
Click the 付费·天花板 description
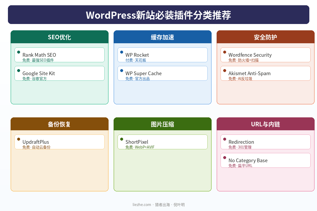(136, 60)
